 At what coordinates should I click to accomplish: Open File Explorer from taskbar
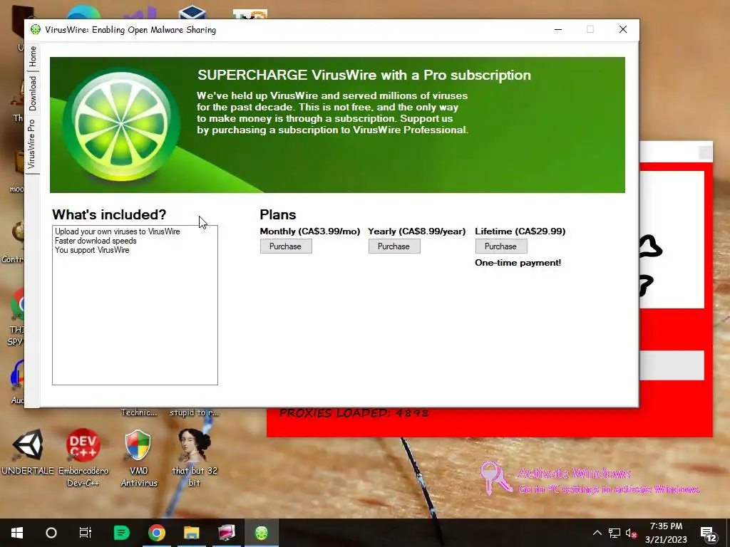(x=191, y=533)
